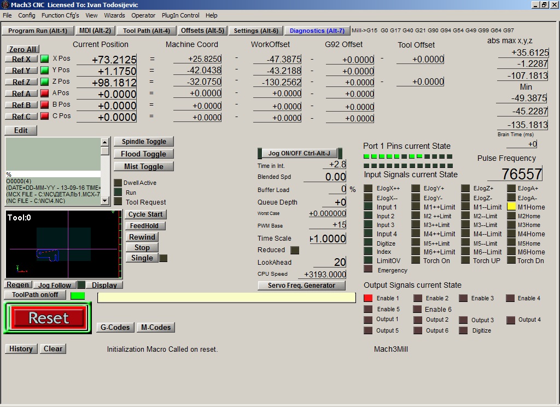Click the Ref X button
This screenshot has width=560, height=407.
tap(21, 59)
